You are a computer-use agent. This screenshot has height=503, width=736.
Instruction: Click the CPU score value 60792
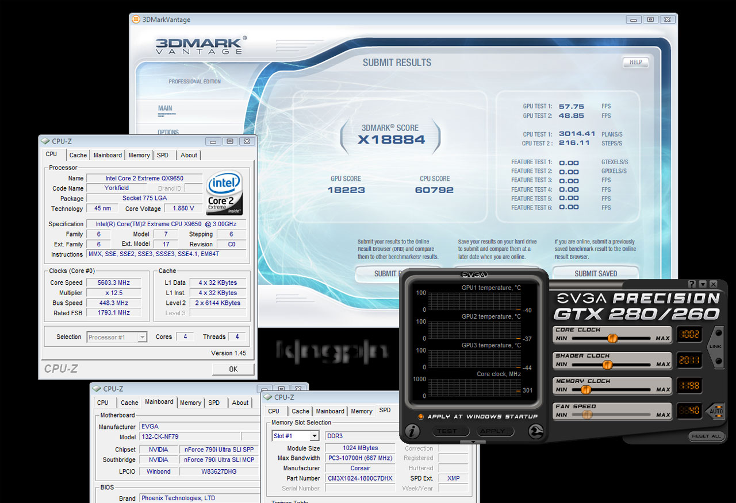434,190
